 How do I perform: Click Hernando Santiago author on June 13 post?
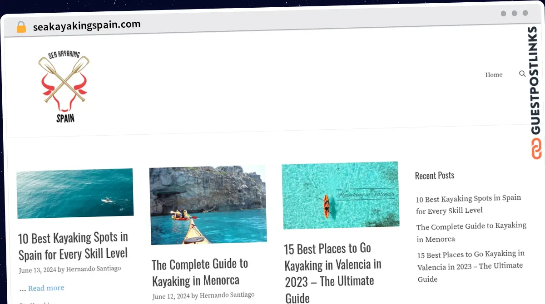click(94, 269)
